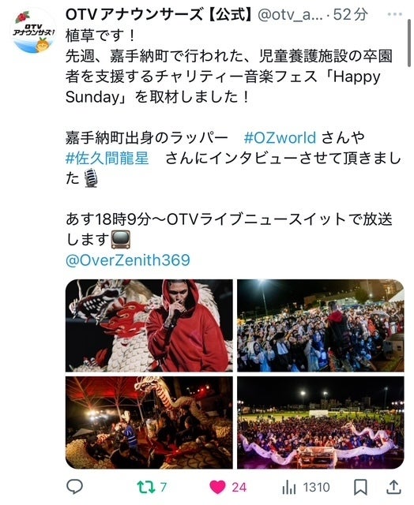Bookmark this post
414x505 pixels.
pos(360,487)
